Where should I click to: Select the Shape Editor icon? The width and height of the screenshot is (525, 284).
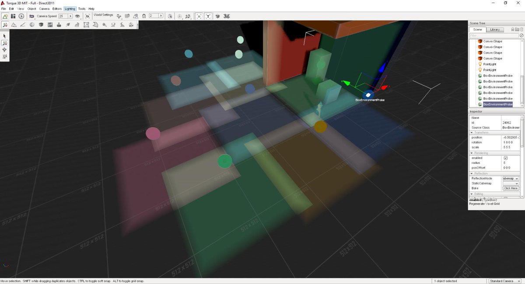[x=131, y=24]
